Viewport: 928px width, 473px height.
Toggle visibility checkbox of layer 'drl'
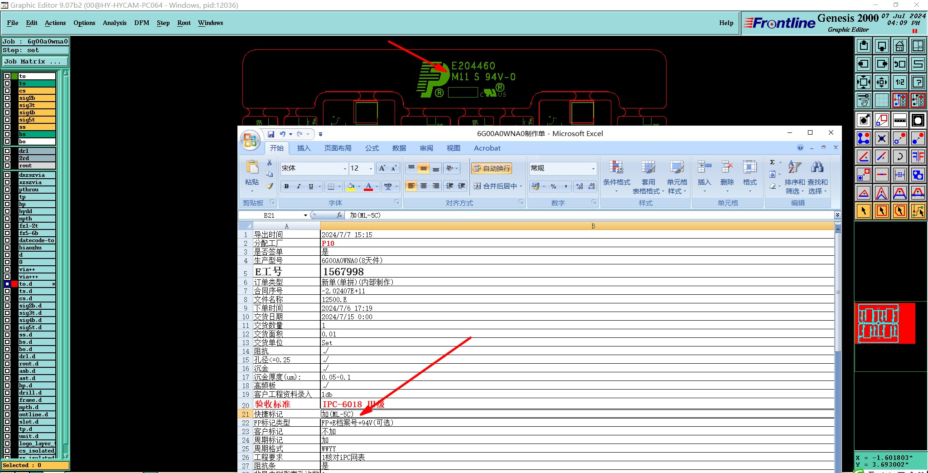click(x=7, y=151)
